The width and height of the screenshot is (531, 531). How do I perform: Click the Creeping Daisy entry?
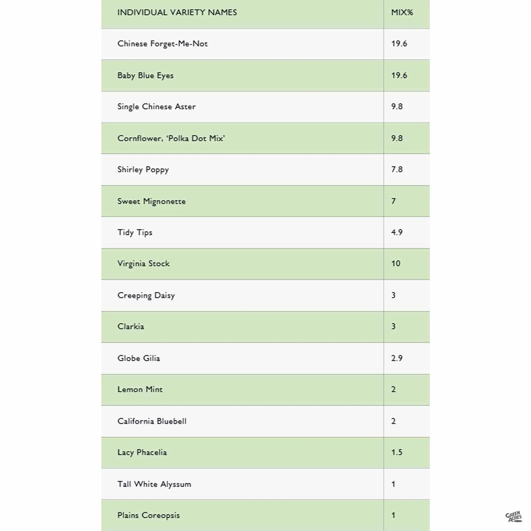pyautogui.click(x=146, y=295)
